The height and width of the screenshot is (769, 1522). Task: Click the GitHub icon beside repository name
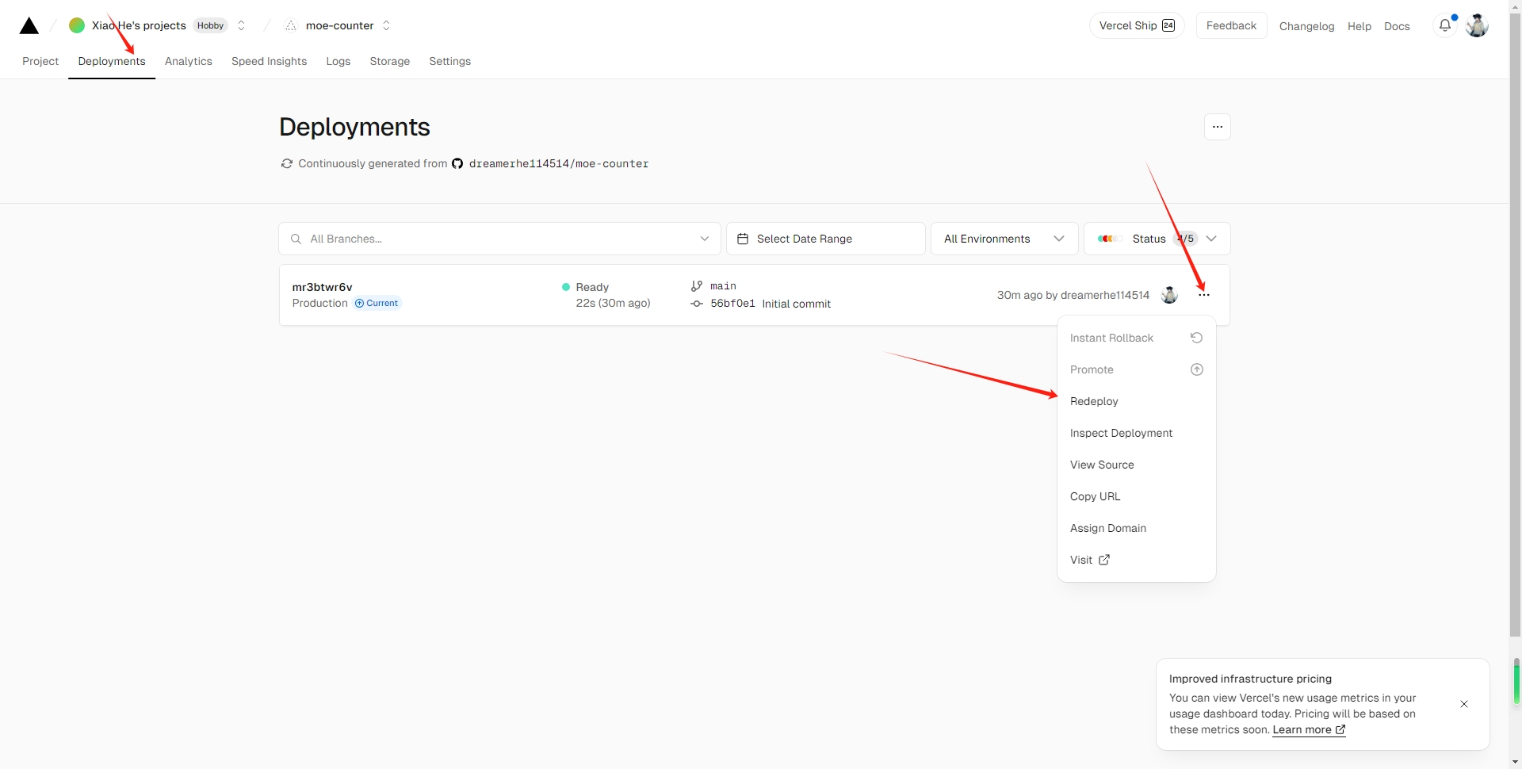457,163
